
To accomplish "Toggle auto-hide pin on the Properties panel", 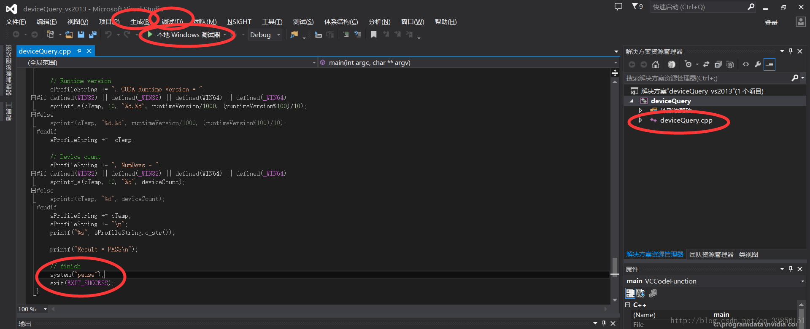I will (791, 269).
